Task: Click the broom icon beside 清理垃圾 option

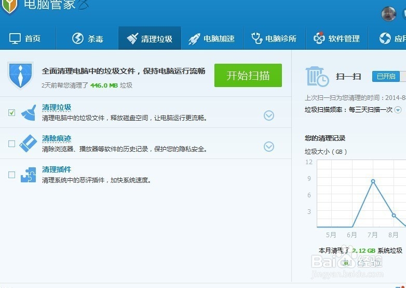Action: (x=28, y=112)
